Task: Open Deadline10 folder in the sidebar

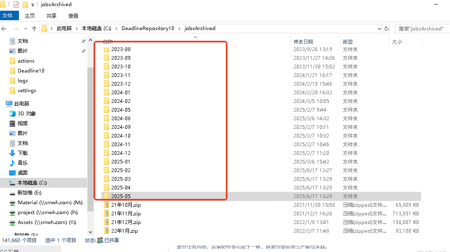Action: coord(31,70)
